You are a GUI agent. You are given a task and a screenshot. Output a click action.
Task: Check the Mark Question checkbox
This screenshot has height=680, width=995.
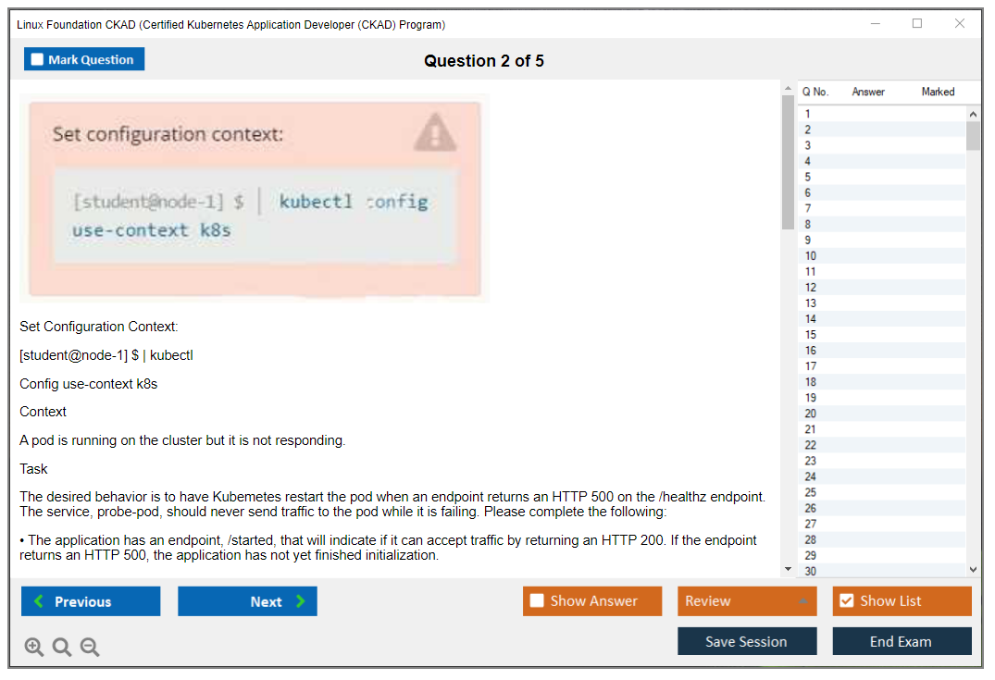pyautogui.click(x=37, y=60)
